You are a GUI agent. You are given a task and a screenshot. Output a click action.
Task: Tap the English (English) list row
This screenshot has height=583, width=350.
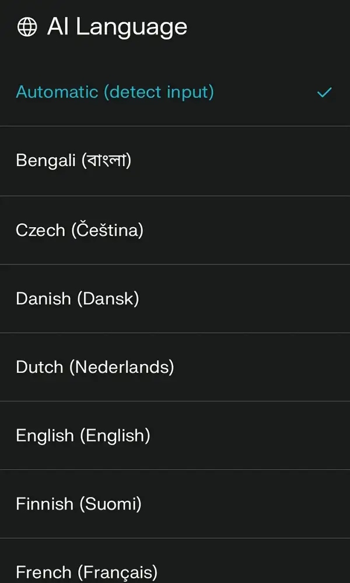(x=82, y=436)
